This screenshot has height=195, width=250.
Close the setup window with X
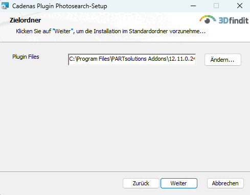coord(240,6)
